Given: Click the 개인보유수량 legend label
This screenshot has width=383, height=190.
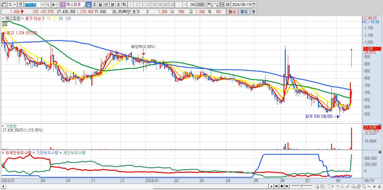Looking at the screenshot, I should tap(74, 152).
